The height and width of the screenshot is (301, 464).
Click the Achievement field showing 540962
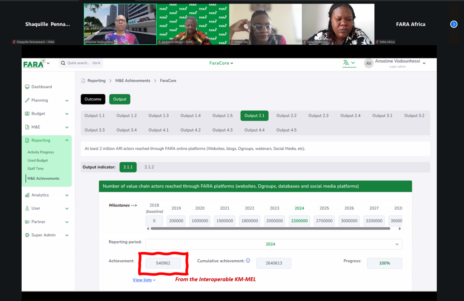point(163,263)
